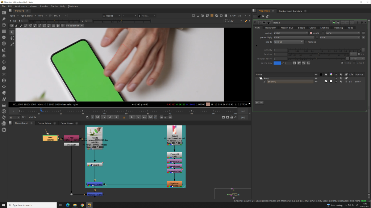Toggle the visible checkbox
This screenshot has height=208, width=371.
pos(342,63)
